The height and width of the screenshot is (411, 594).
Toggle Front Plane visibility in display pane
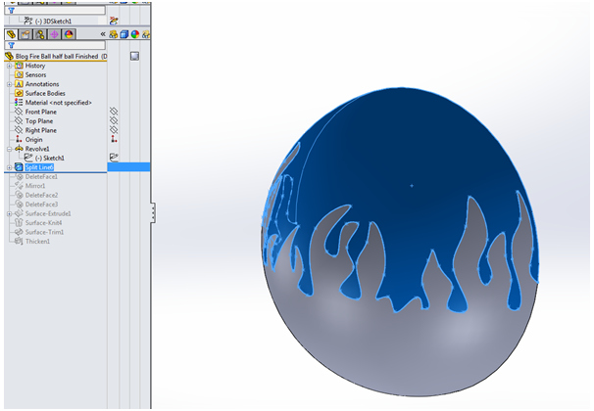pos(114,112)
